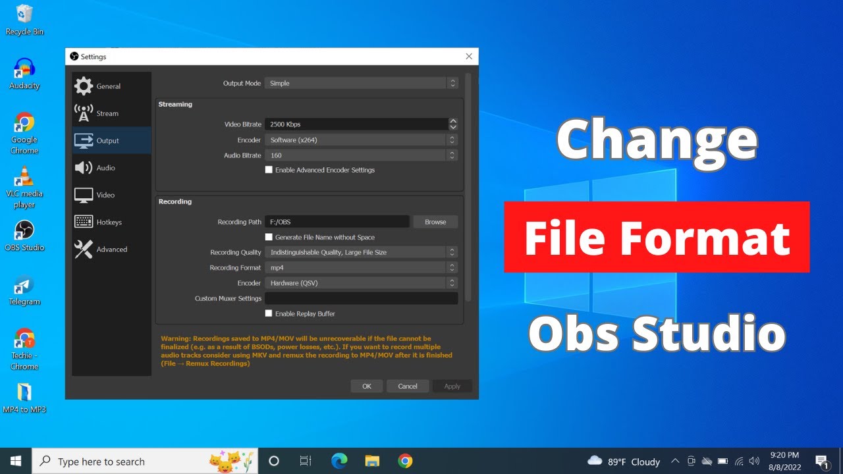This screenshot has height=474, width=843.
Task: Switch to the Advanced settings tab
Action: pos(111,249)
